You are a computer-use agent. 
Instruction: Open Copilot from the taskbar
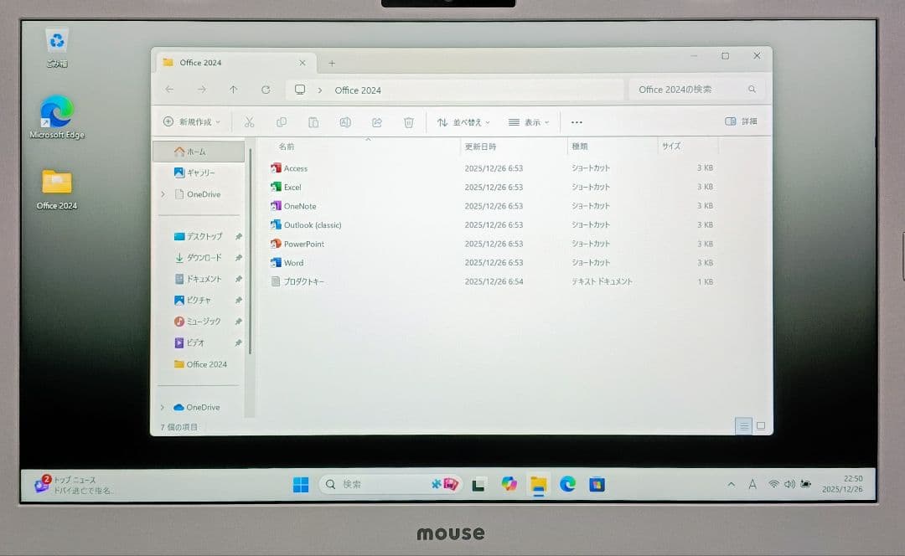(x=509, y=483)
